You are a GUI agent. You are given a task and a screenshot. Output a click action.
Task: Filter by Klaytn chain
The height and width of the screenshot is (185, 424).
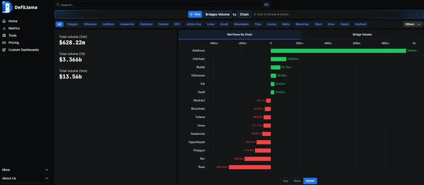tap(345, 24)
